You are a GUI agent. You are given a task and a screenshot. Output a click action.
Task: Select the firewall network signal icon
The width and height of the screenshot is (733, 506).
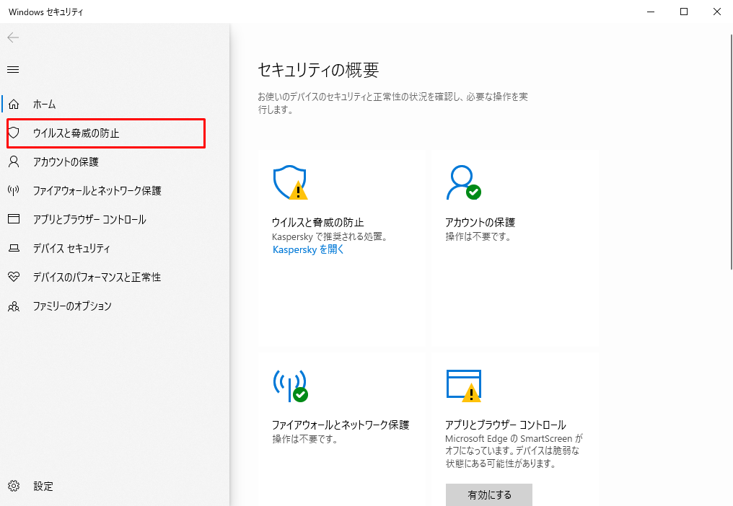[289, 386]
